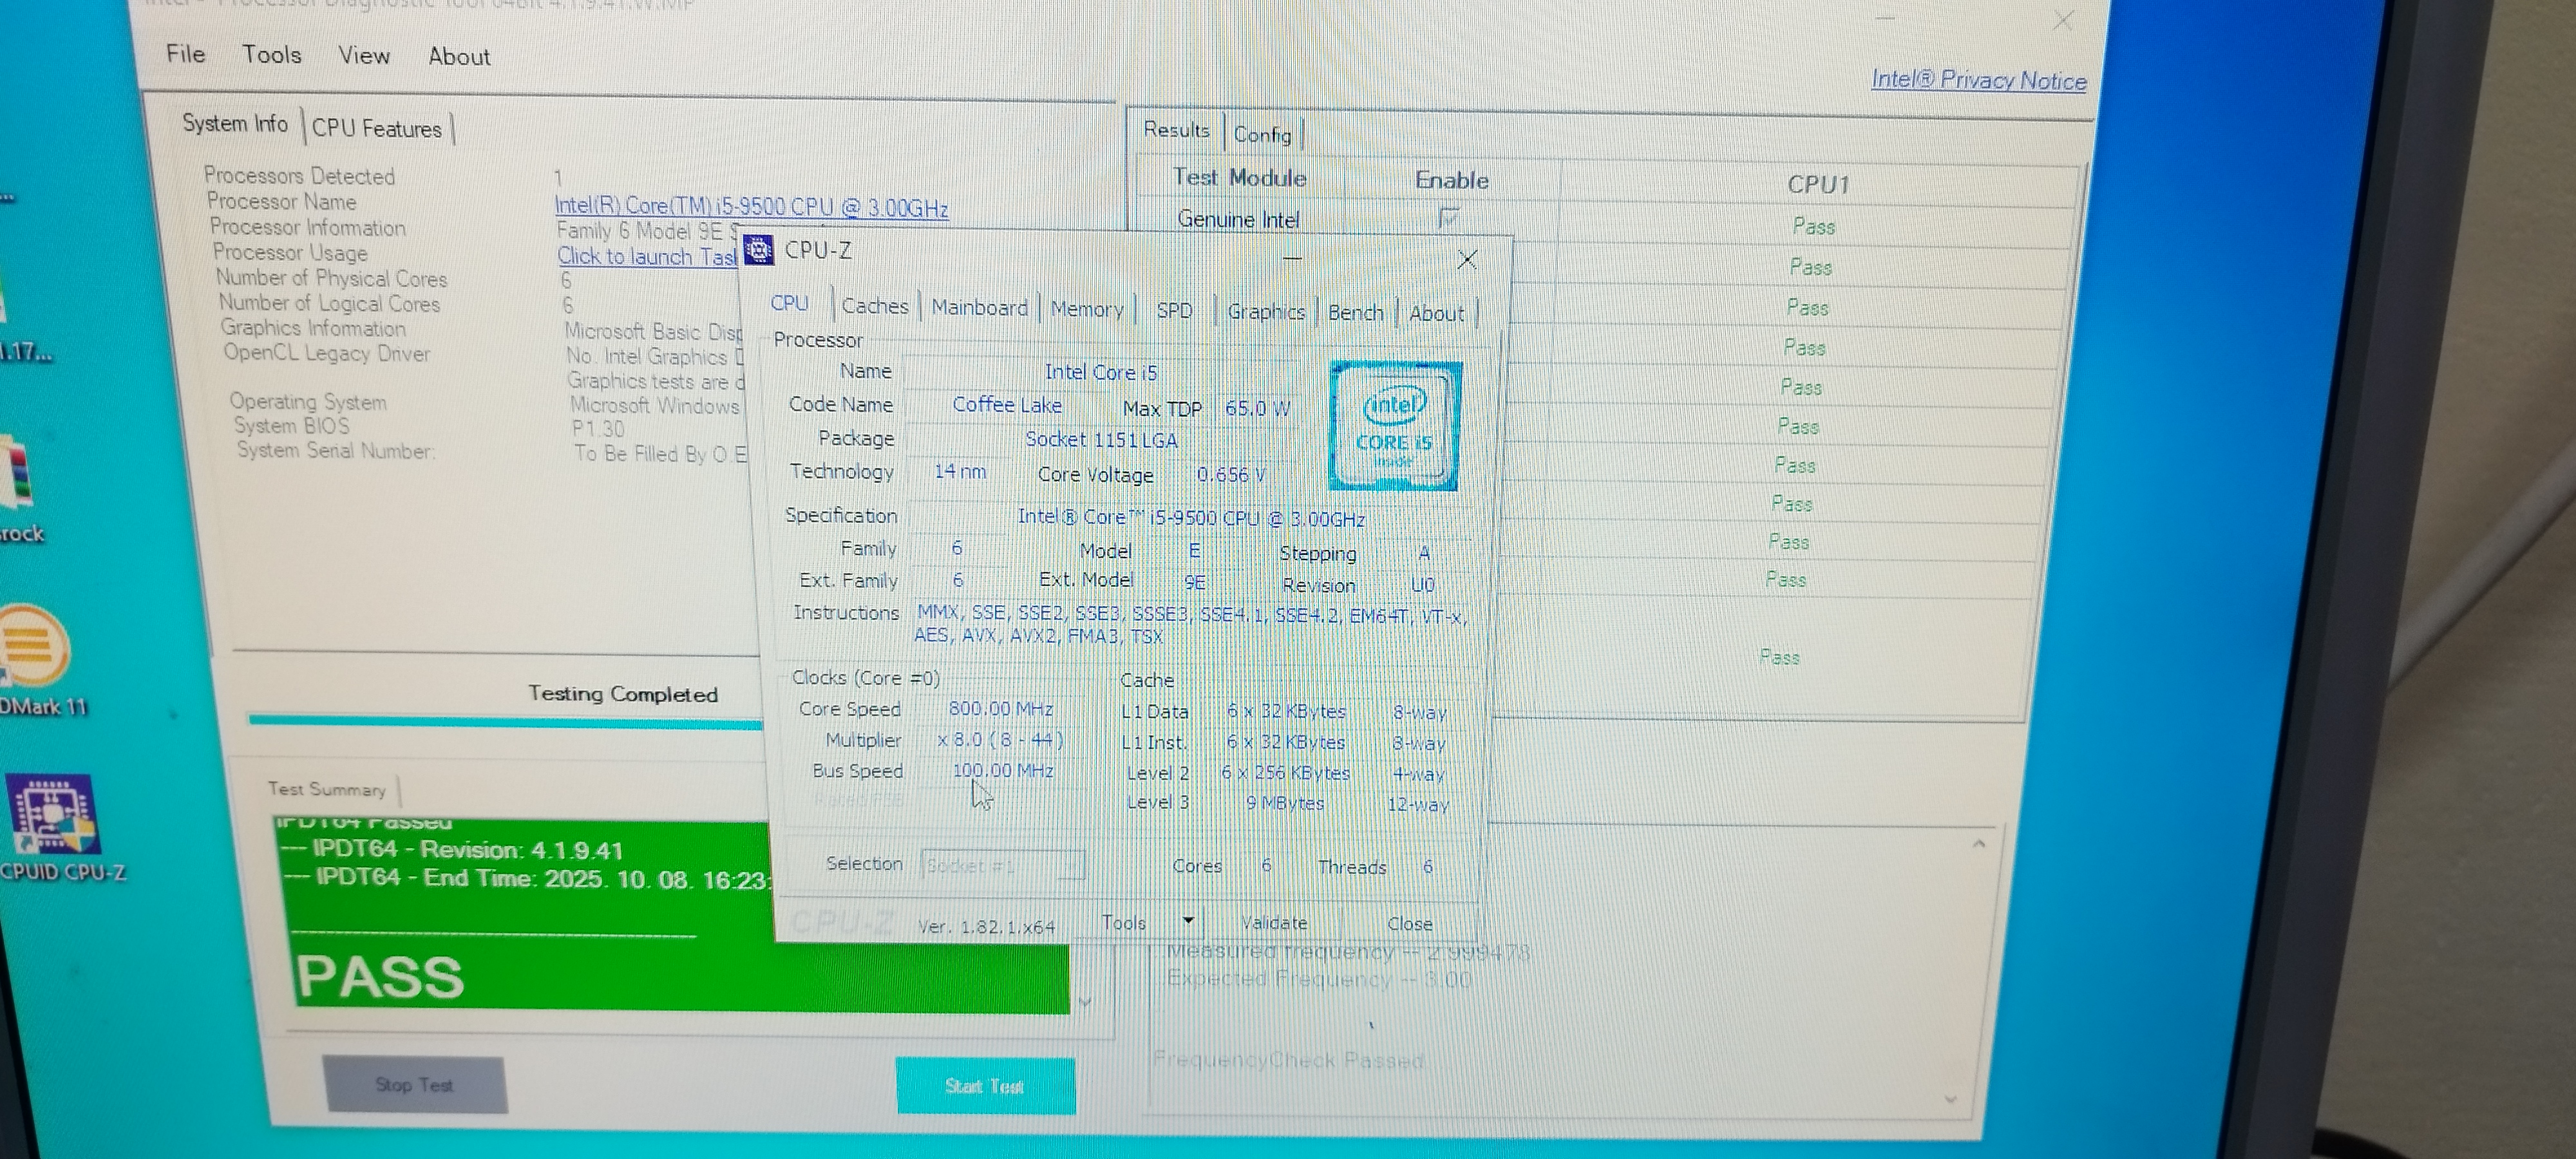Click the i5-9500 processor name link

(750, 207)
